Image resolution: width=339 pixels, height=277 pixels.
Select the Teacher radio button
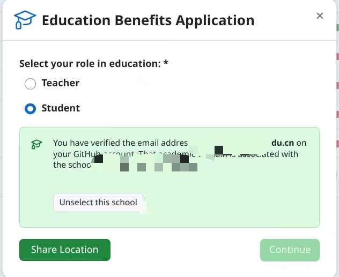(x=30, y=84)
